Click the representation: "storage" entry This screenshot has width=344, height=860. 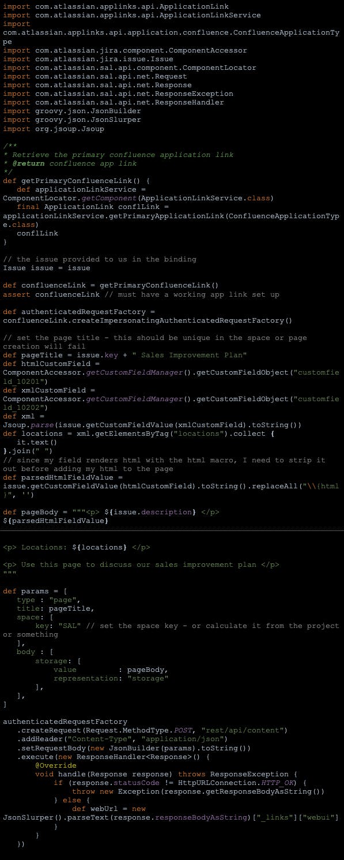111,678
